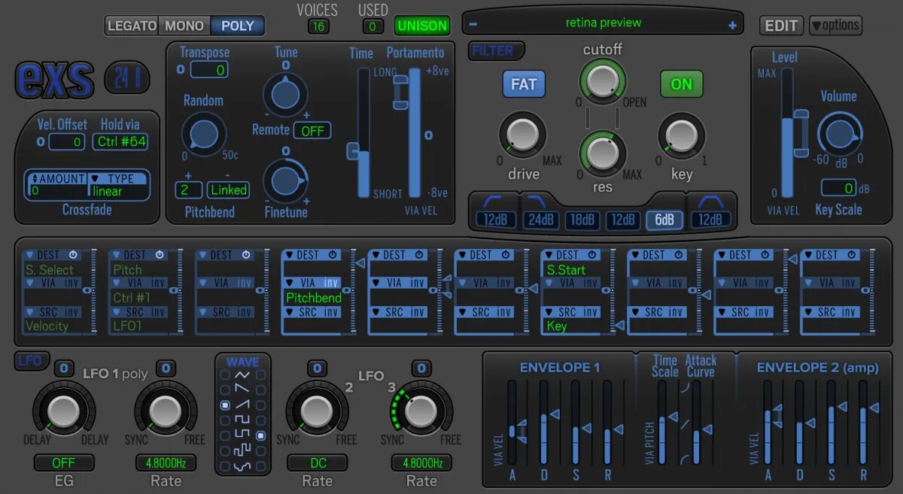Click the Transpose value field

point(209,70)
